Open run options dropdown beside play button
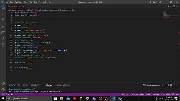180x101 pixels. point(170,6)
